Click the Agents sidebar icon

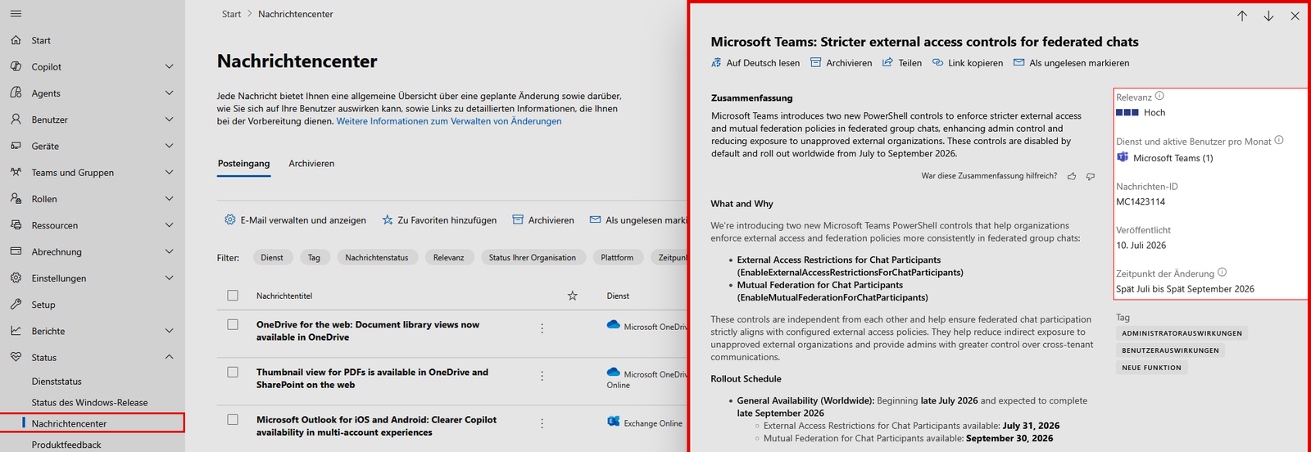click(16, 93)
